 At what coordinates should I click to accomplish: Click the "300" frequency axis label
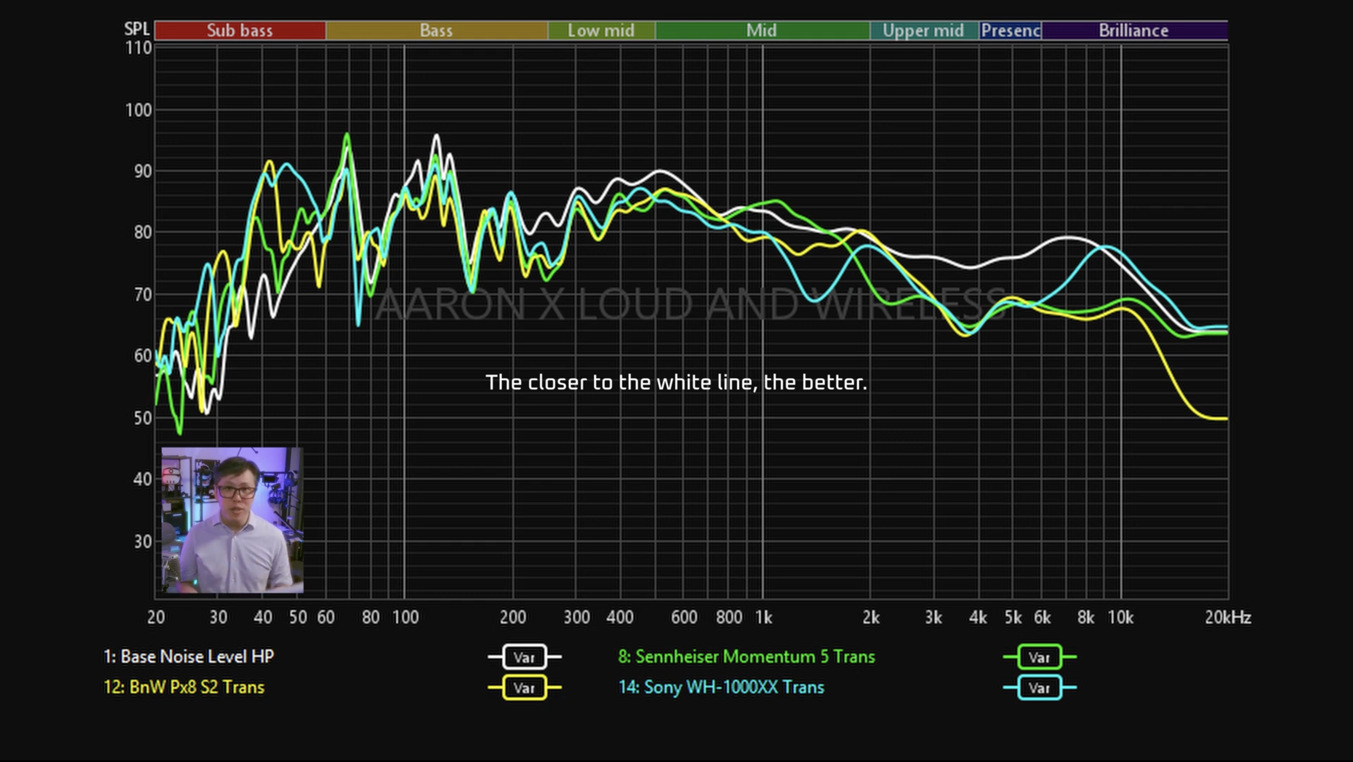click(x=577, y=618)
